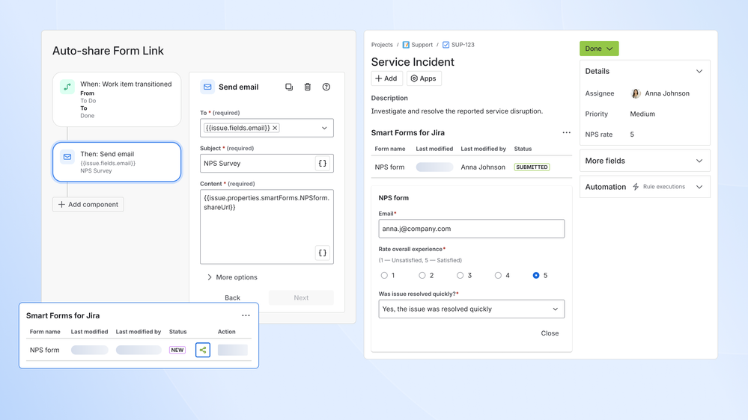Insert smart value in Subject field braces button
The width and height of the screenshot is (748, 420).
323,164
